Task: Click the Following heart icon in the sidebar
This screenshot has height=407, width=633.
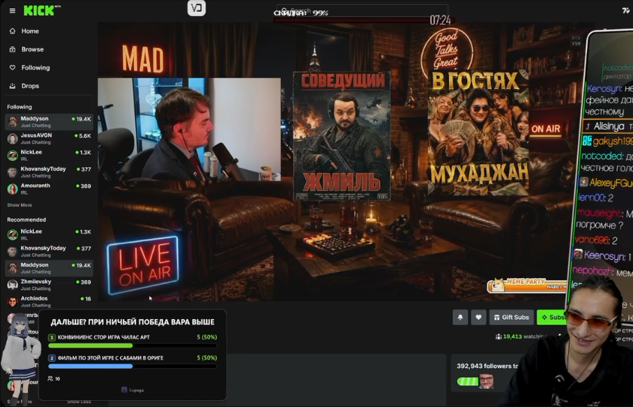Action: coord(13,68)
